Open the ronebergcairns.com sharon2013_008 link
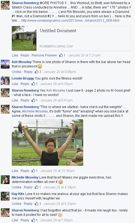This screenshot has width=135, height=223. (x=70, y=21)
